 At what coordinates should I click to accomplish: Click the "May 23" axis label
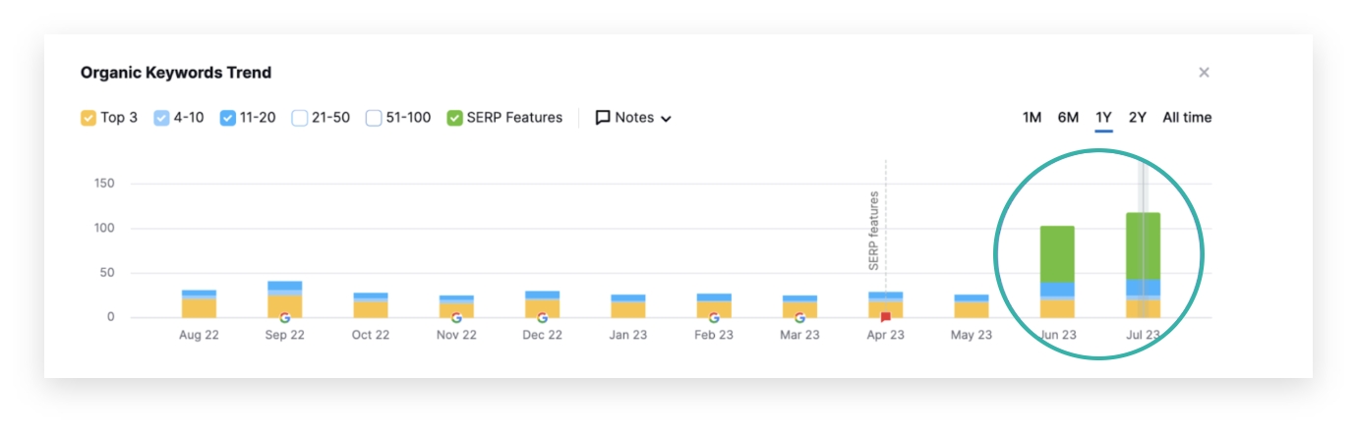[x=972, y=335]
